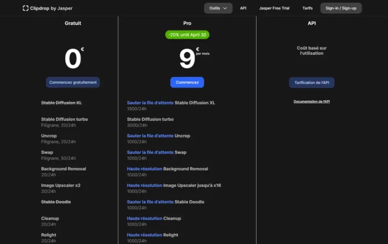The height and width of the screenshot is (244, 388).
Task: Click 'Haute résolution' before Background Removal
Action: [x=145, y=169]
